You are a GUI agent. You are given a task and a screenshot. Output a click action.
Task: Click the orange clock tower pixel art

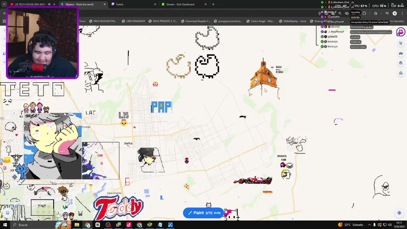tap(263, 78)
